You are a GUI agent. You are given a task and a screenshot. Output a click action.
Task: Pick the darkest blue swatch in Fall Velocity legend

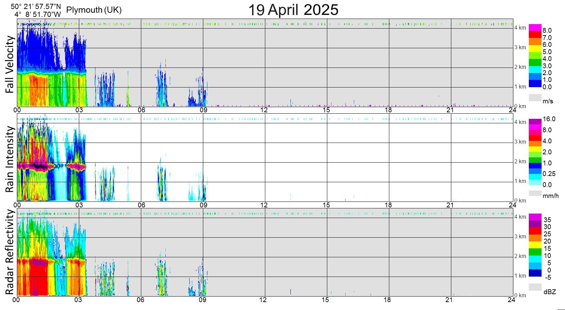[535, 84]
